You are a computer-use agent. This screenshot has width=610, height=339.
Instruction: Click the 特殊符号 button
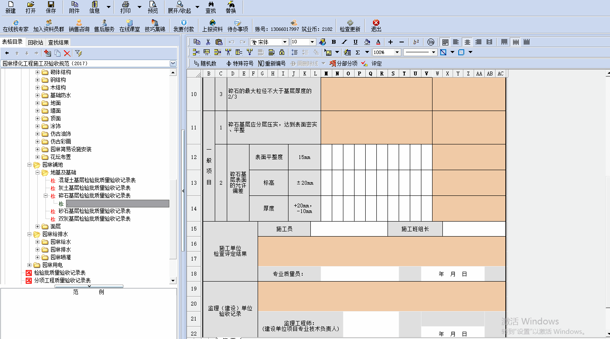pos(240,63)
